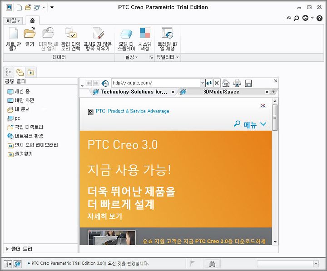Click PTC: Product & Service Advantage link
Image resolution: width=327 pixels, height=271 pixels.
[x=133, y=111]
